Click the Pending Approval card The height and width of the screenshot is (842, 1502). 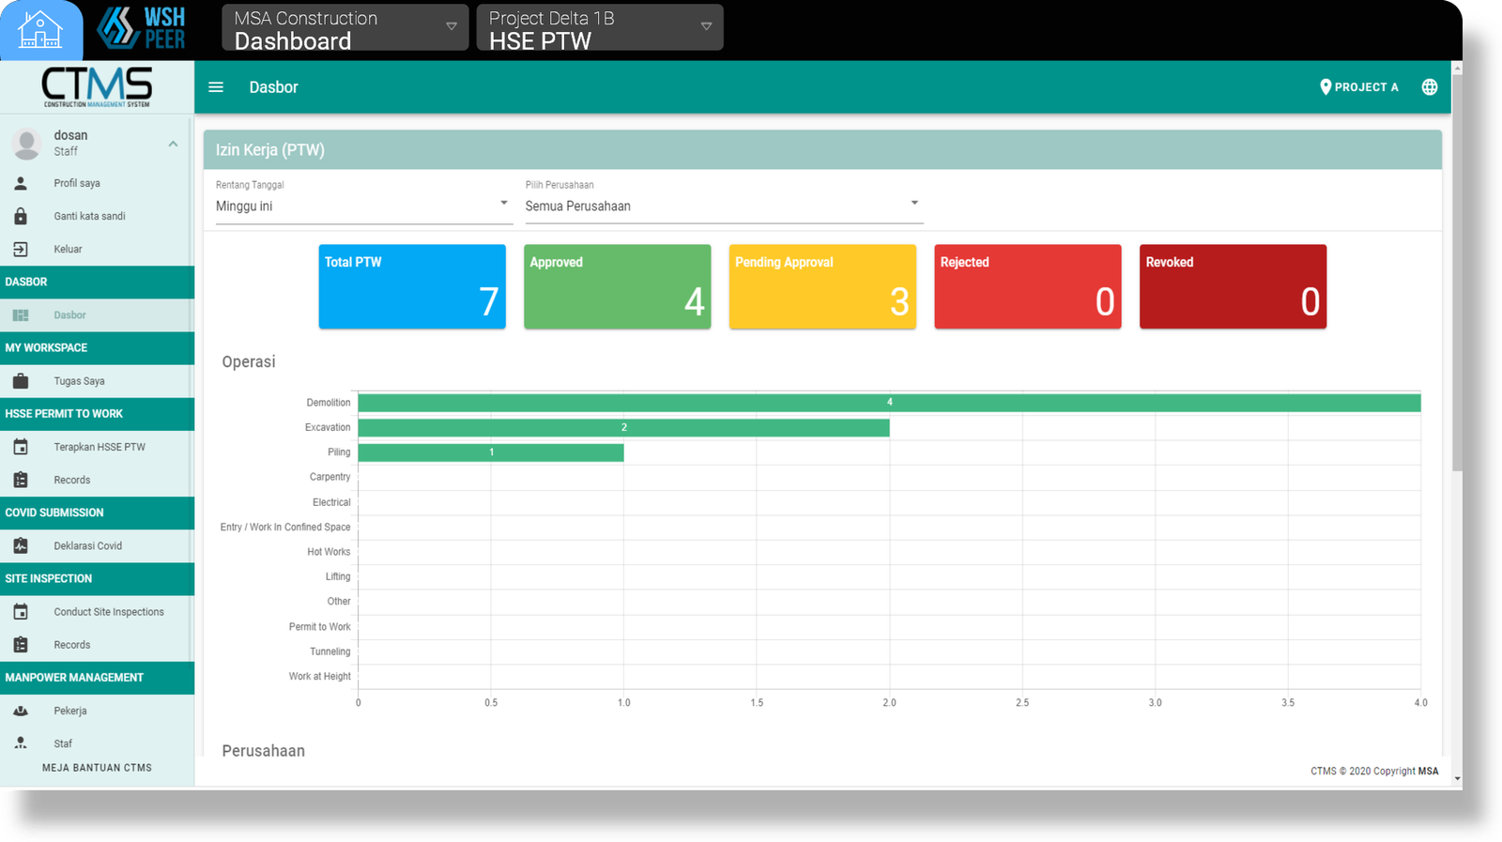pos(822,286)
